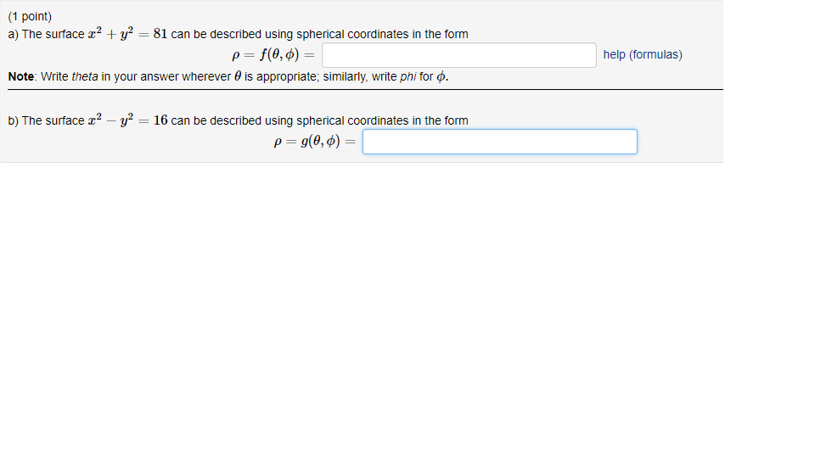Click the italic word "phi" in the note
Screen dimensions: 815x458
tap(407, 77)
